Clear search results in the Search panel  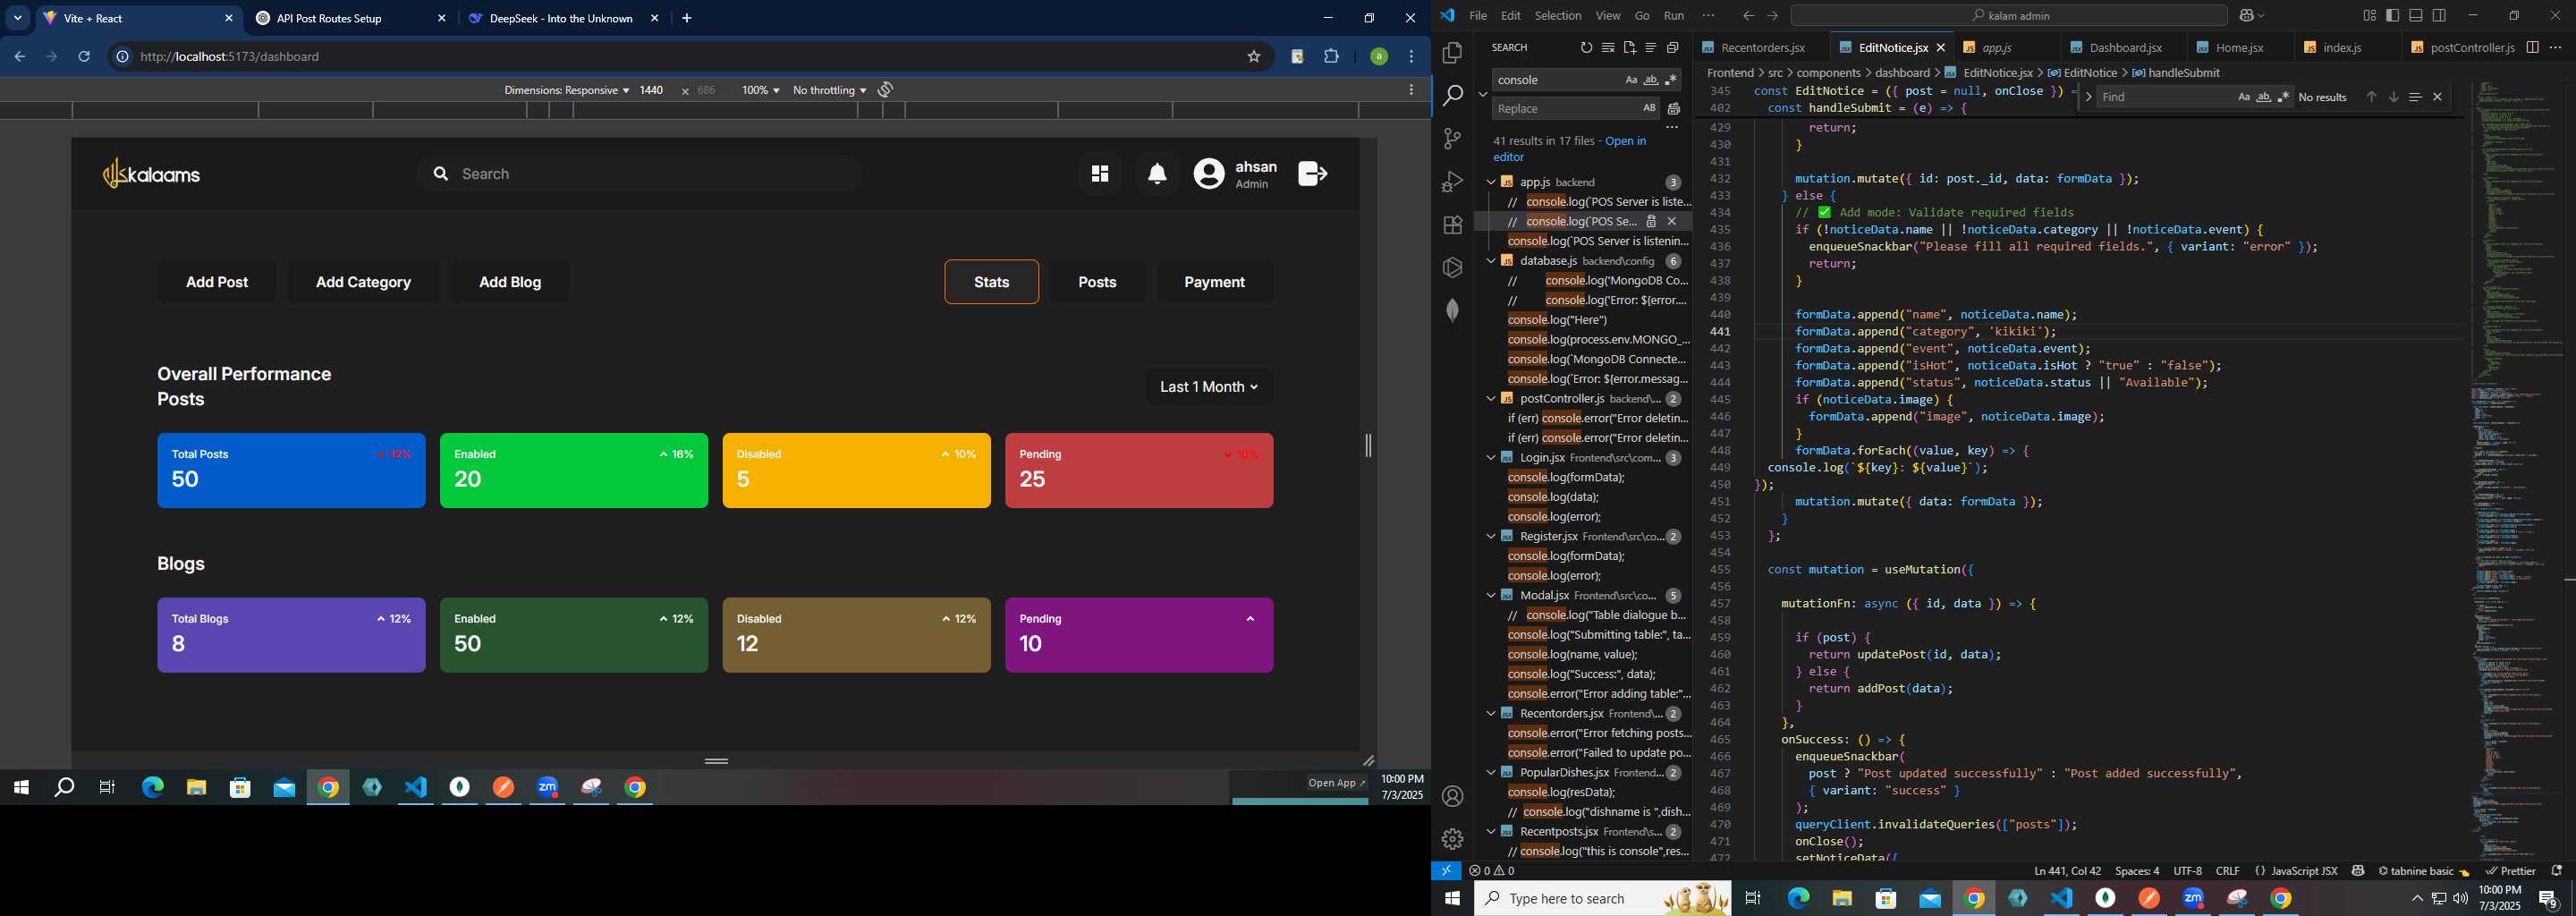point(1608,48)
